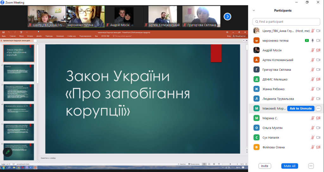Click the Find a participant search field
The image size is (324, 172).
(x=286, y=22)
